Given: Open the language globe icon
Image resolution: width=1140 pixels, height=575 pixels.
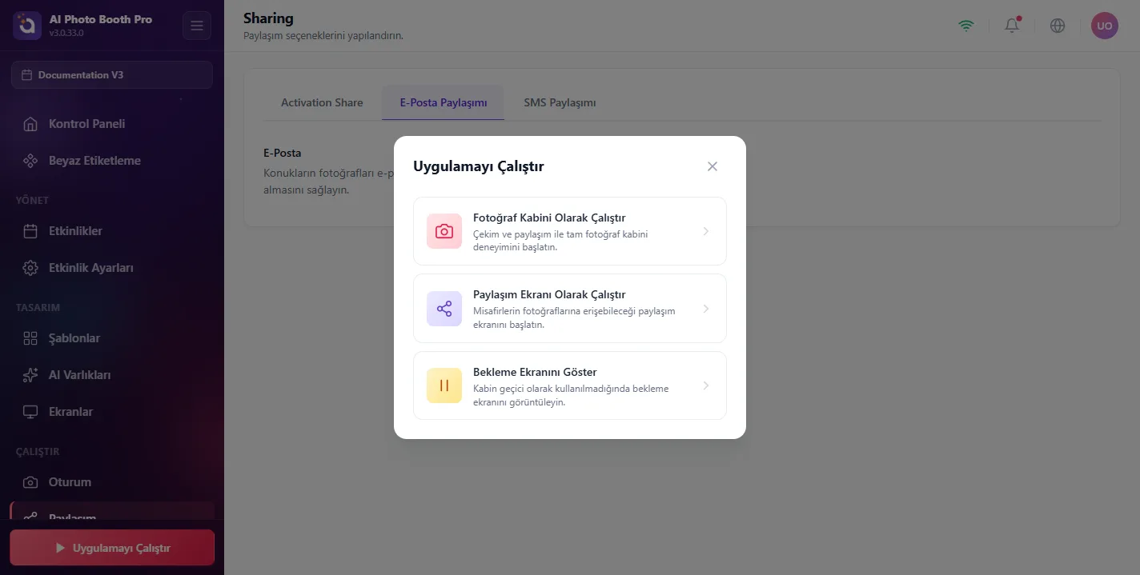Looking at the screenshot, I should pyautogui.click(x=1058, y=26).
